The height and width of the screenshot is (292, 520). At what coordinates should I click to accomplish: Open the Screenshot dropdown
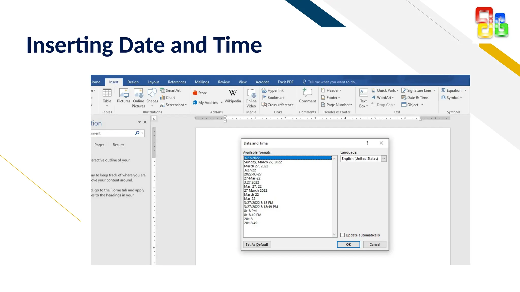[173, 105]
